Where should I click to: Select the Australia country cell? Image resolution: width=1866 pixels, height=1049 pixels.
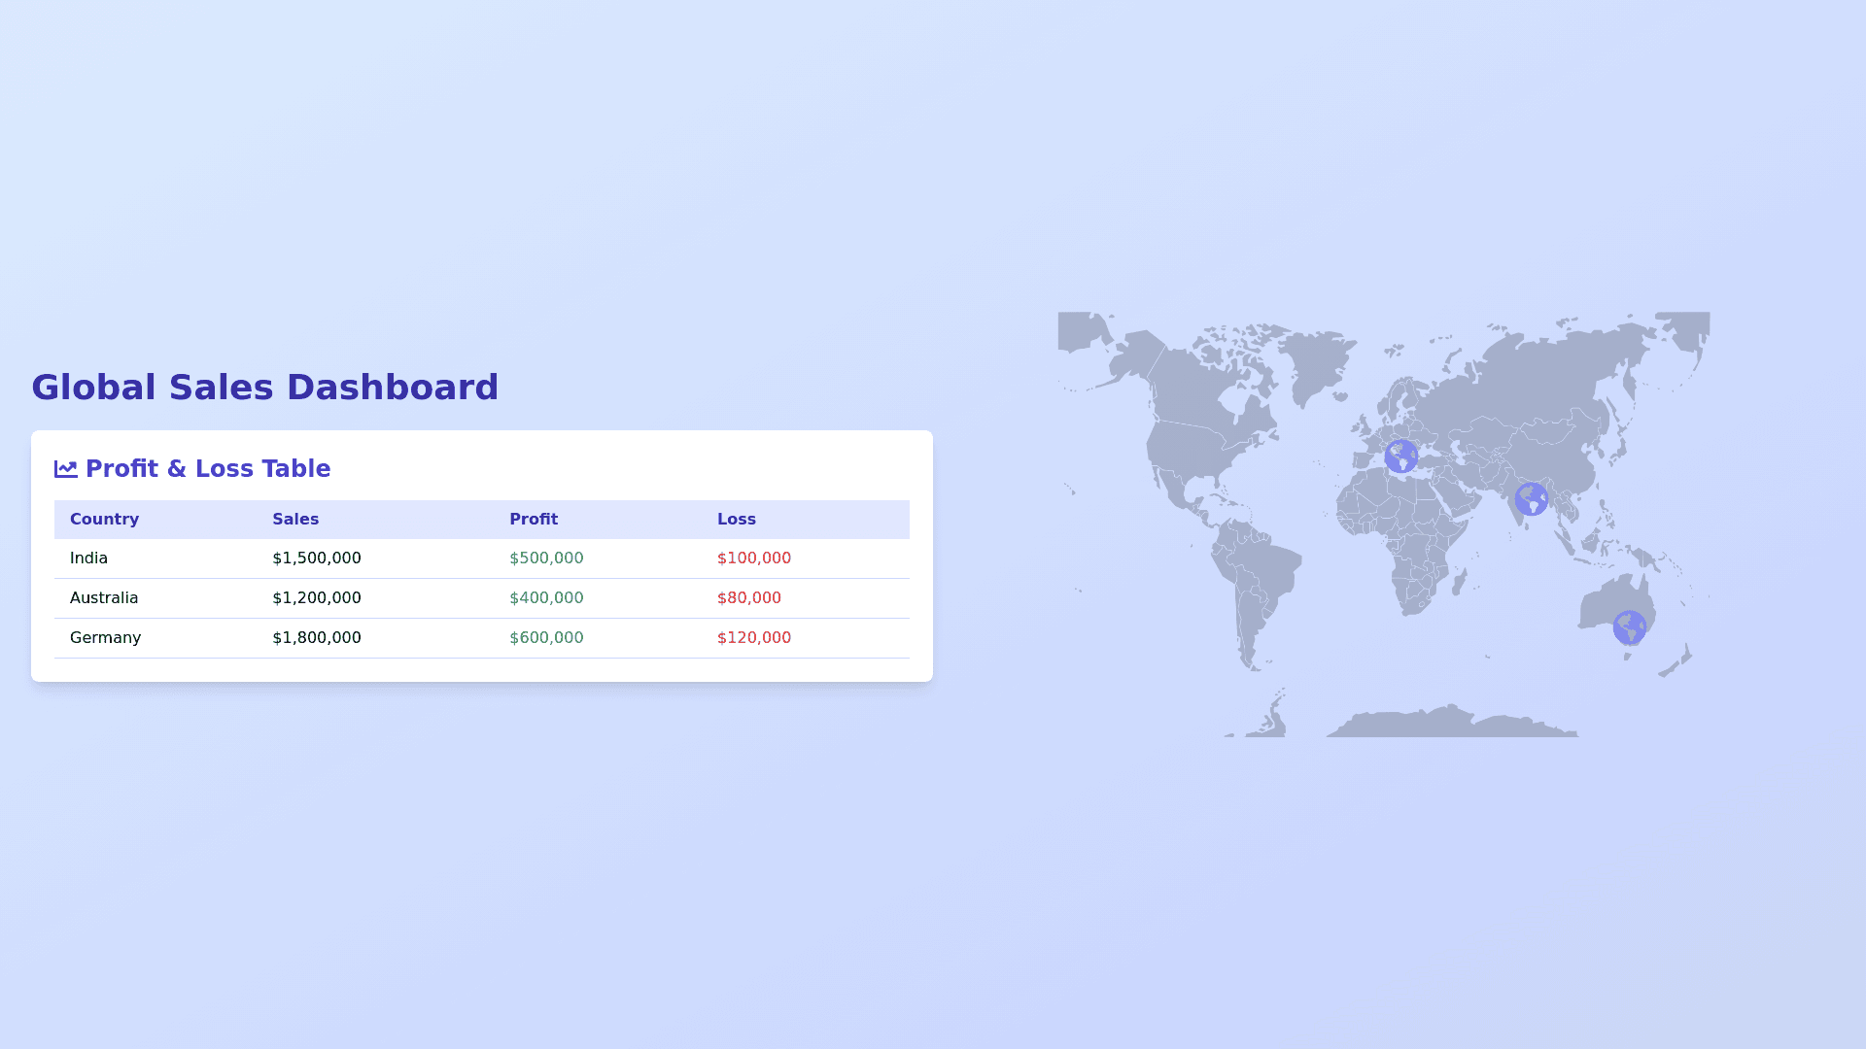tap(104, 598)
